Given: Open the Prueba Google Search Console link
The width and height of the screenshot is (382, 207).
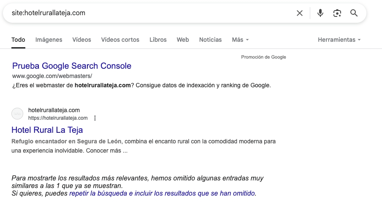Looking at the screenshot, I should [x=72, y=66].
